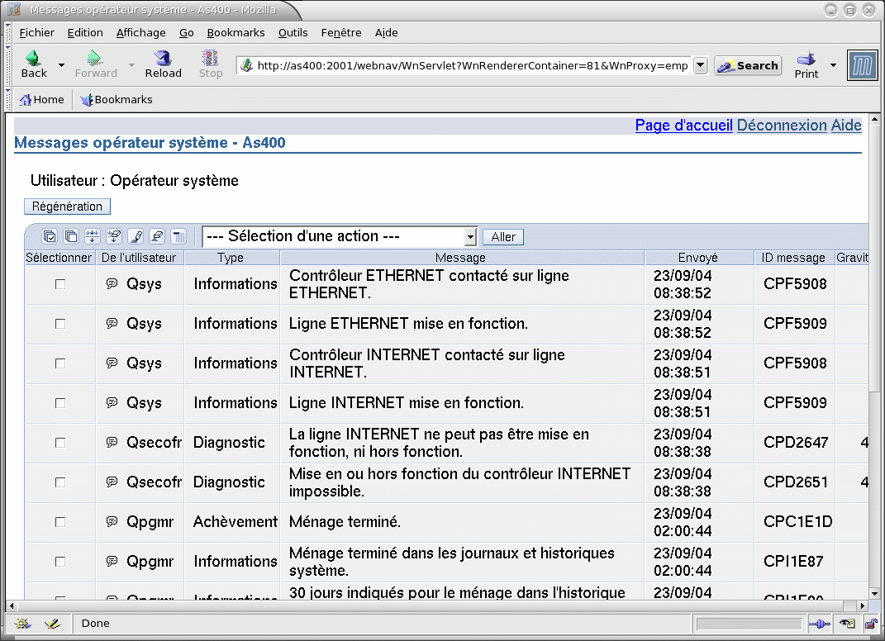Click the scroll down arrow on the vertical scrollbar
This screenshot has height=641, width=885.
[x=874, y=594]
